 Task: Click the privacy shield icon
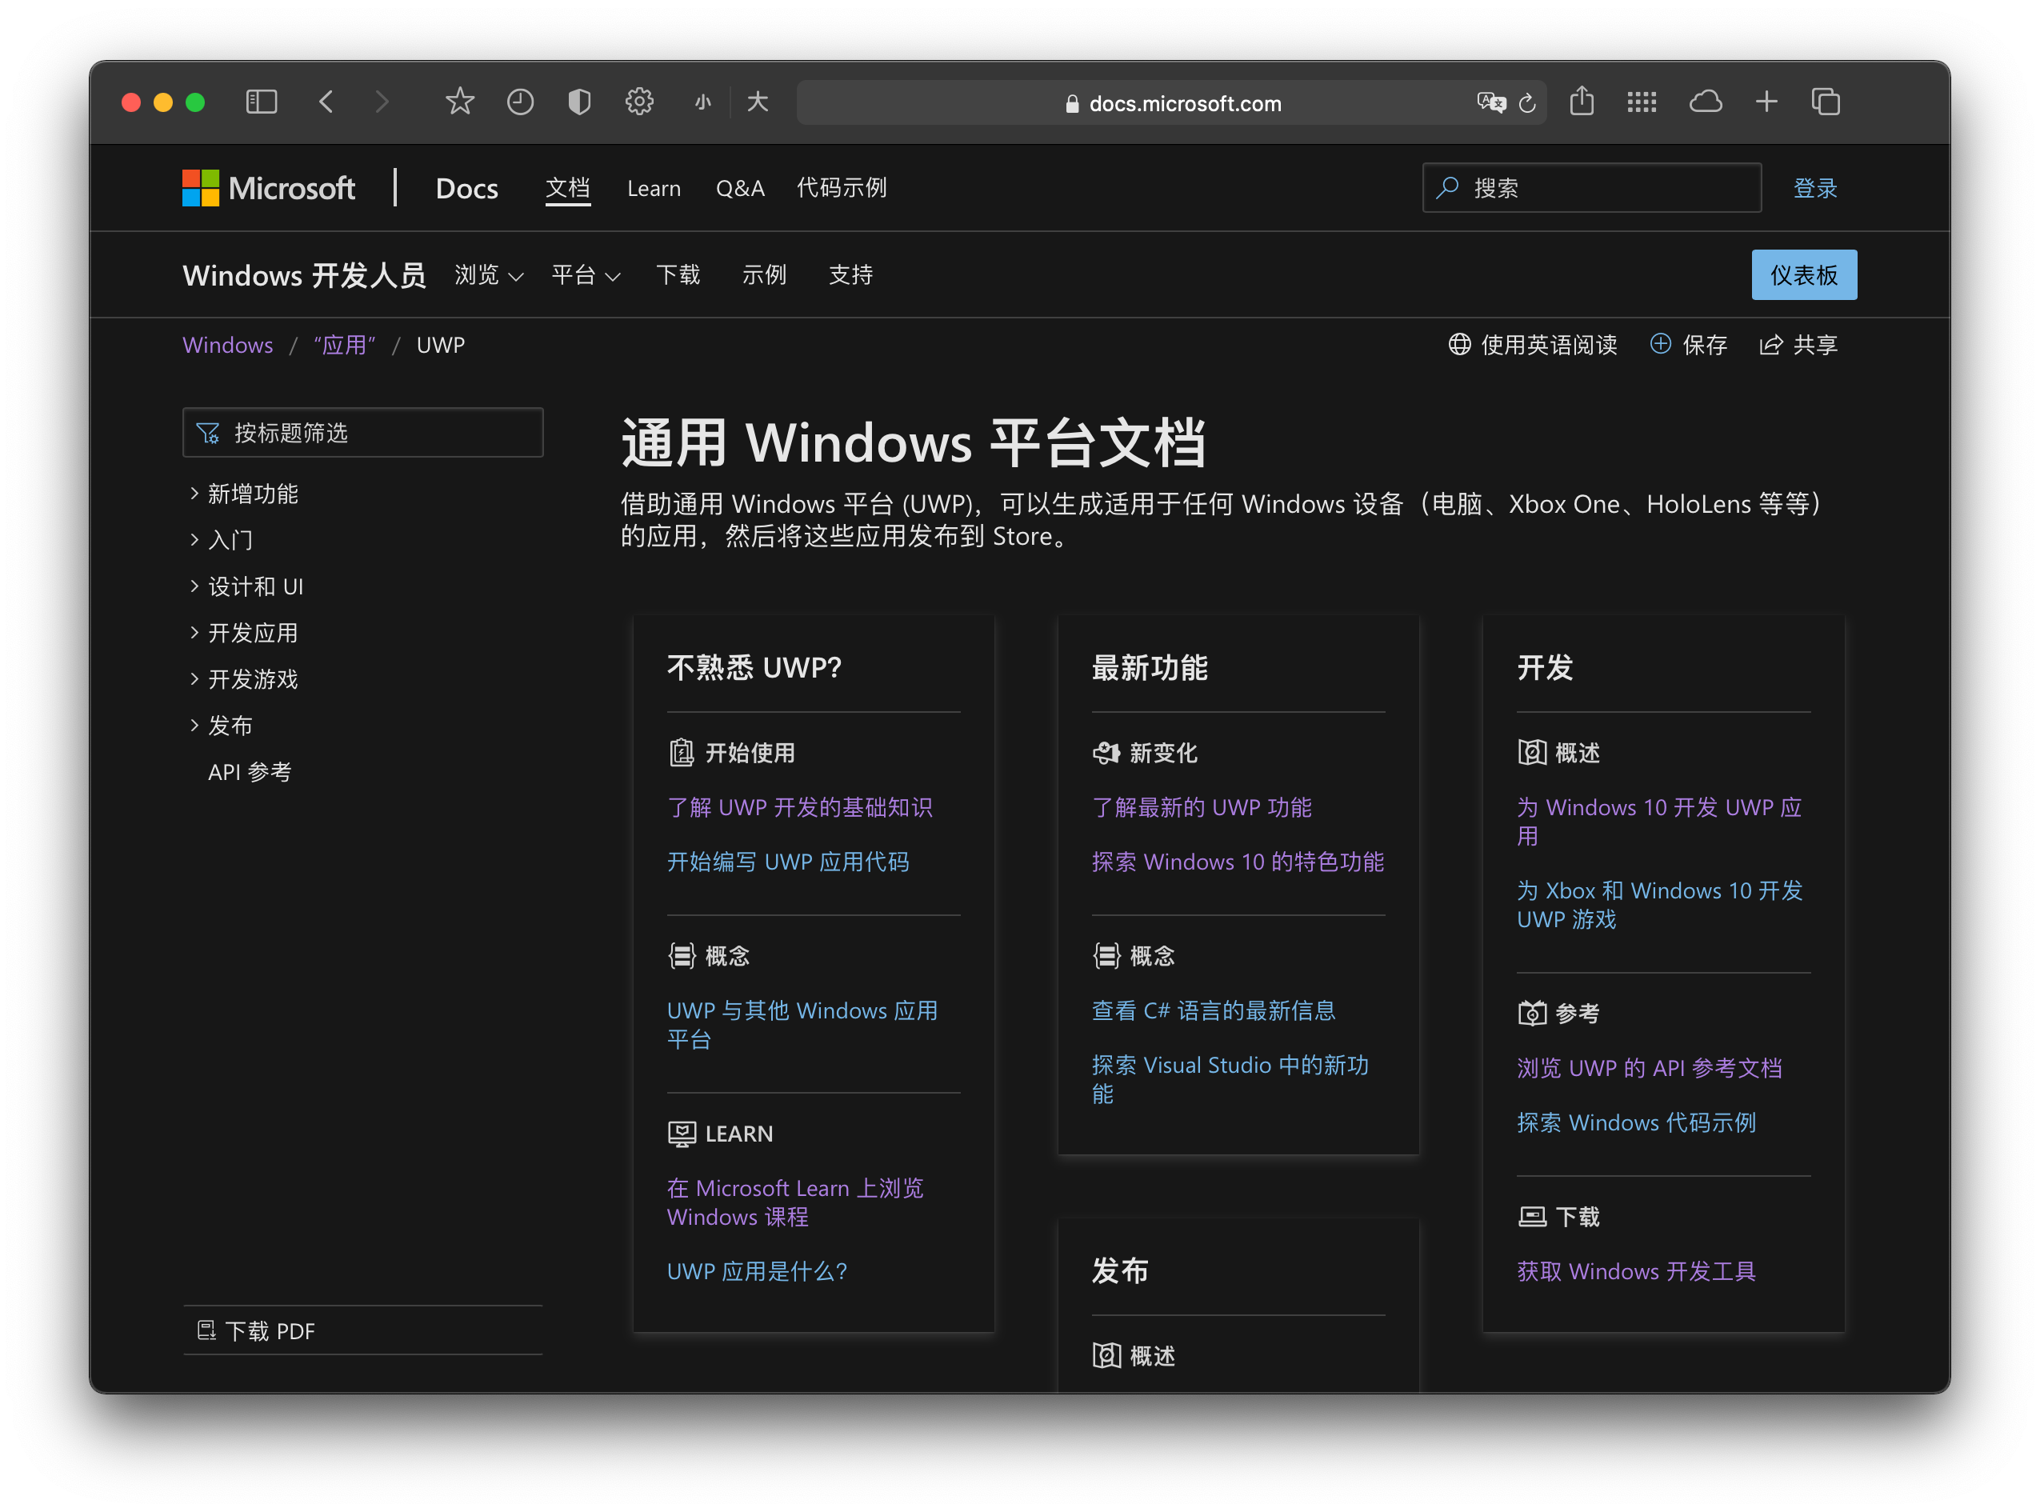tap(579, 102)
